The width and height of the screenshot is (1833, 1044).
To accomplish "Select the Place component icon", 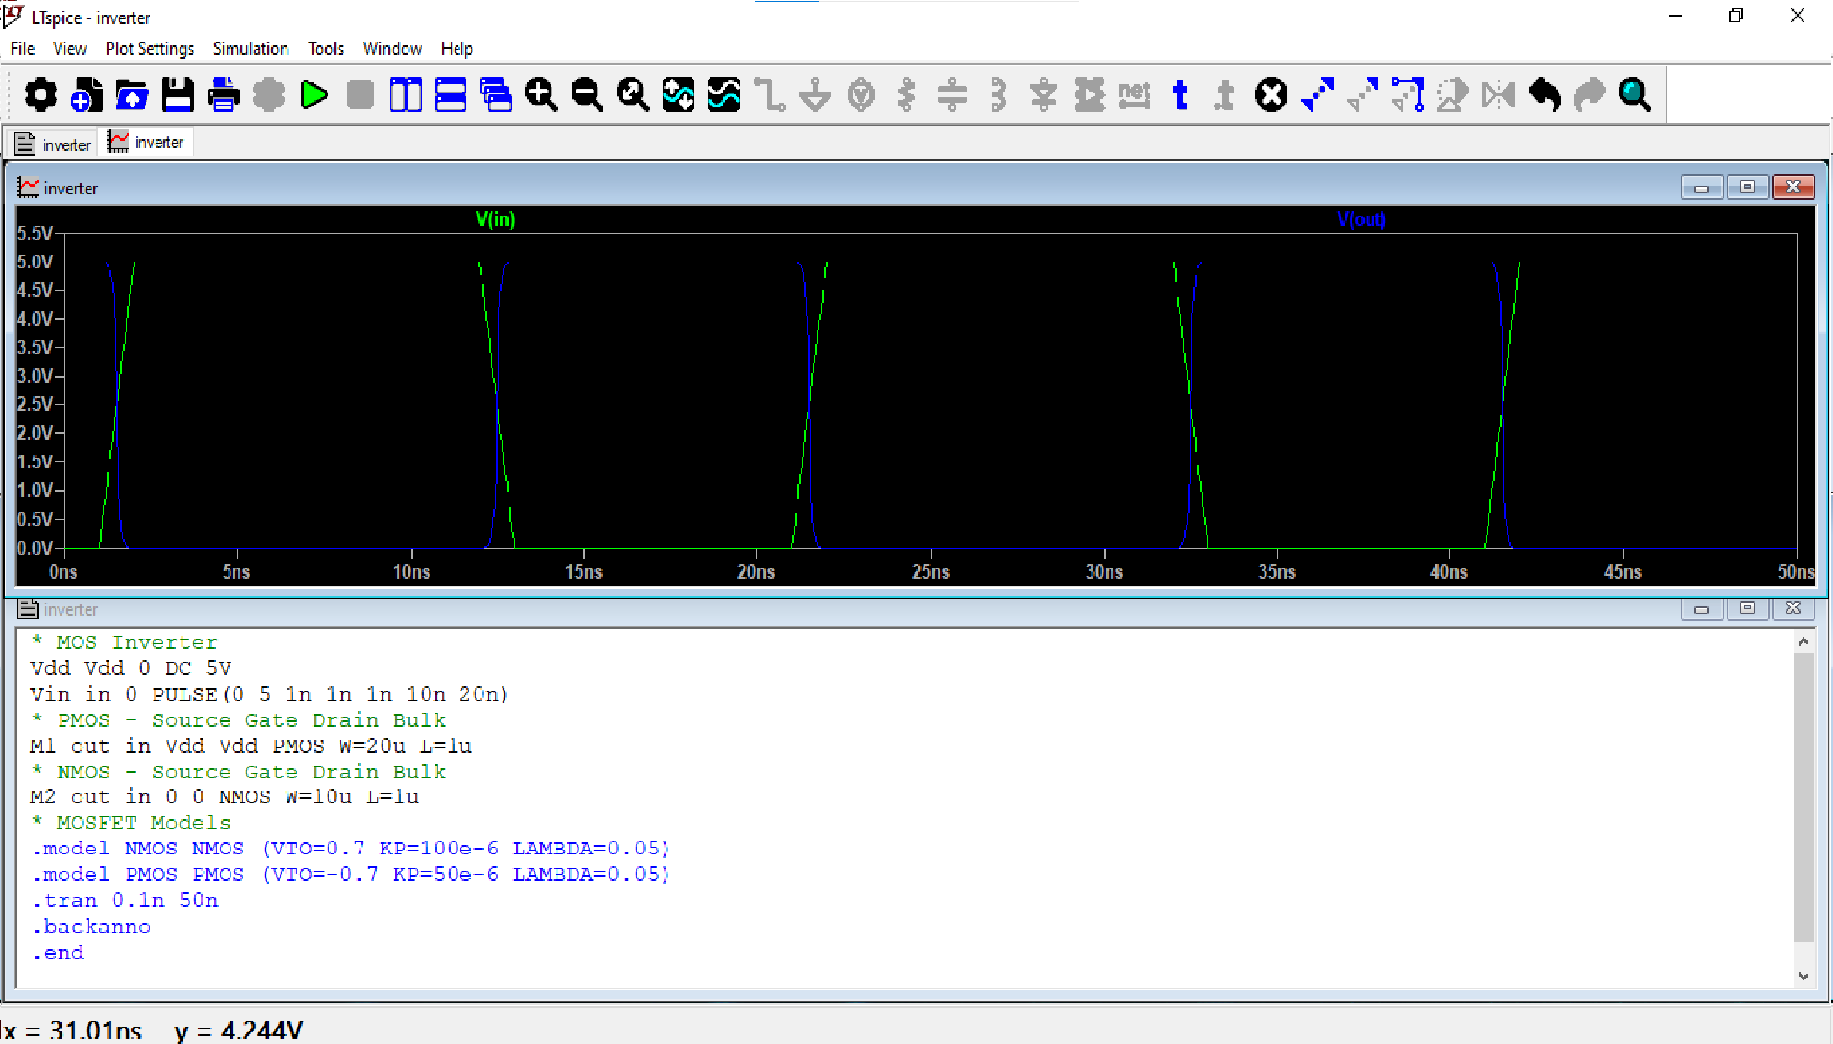I will 1089,95.
